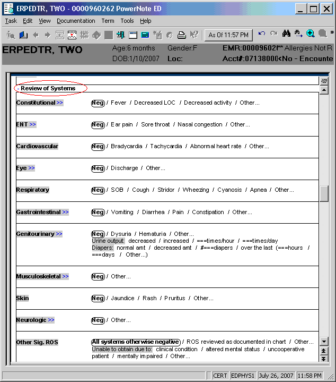Select Wheezing in the Respiratory row

196,190
